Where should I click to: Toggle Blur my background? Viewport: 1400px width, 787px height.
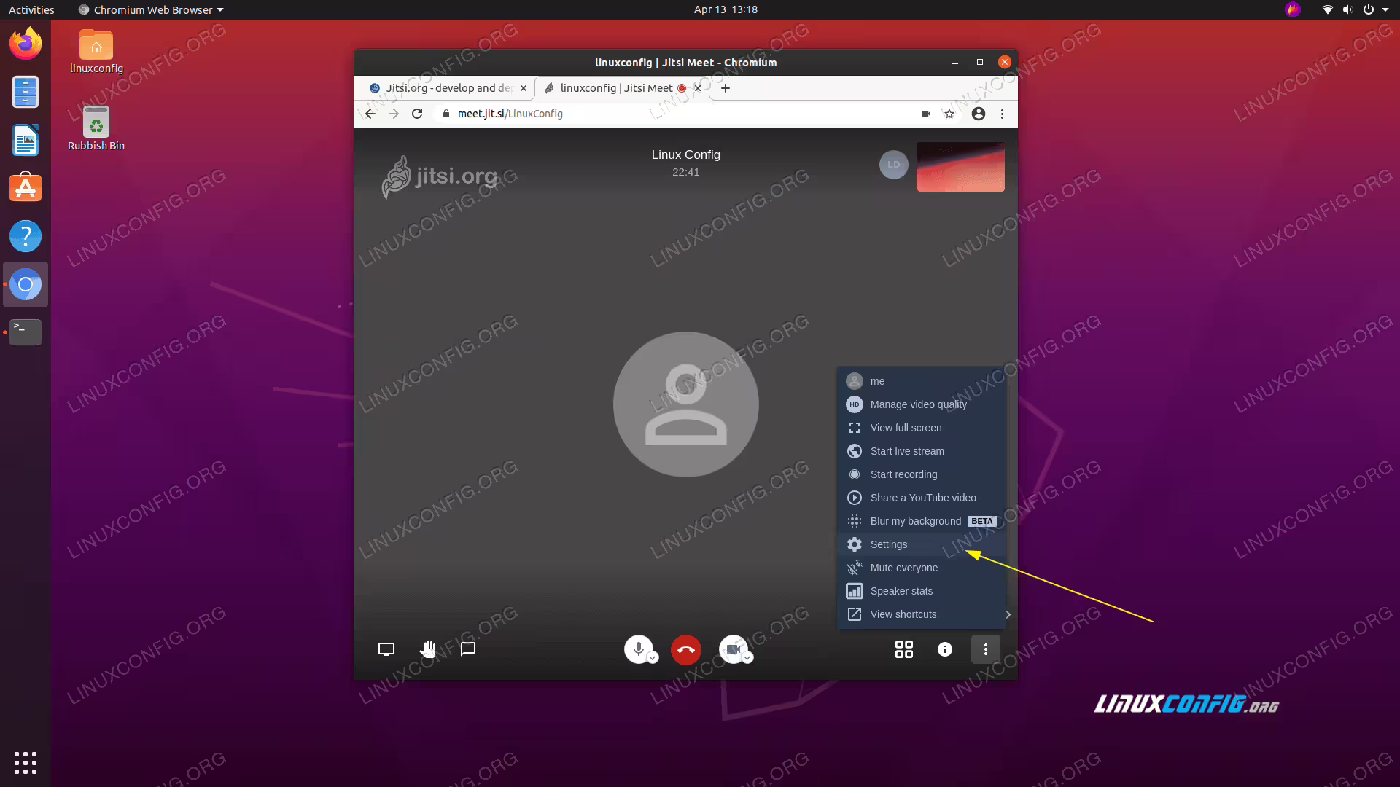922,521
